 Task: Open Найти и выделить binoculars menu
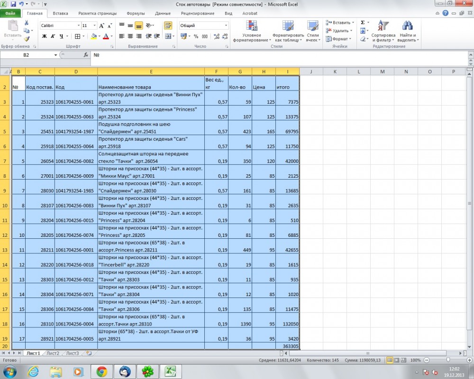coord(408,31)
